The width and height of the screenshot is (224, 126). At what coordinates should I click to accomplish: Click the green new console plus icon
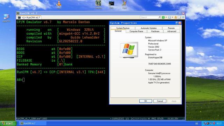163,17
